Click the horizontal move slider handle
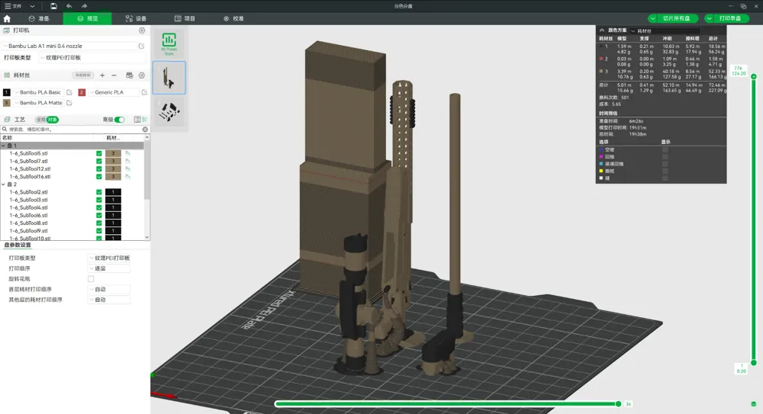The height and width of the screenshot is (414, 763). point(618,404)
